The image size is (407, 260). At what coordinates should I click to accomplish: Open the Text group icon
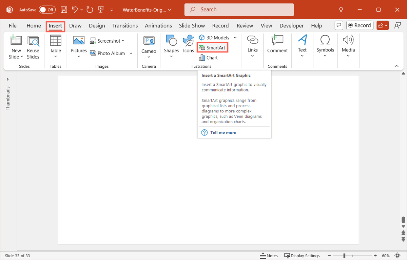tap(302, 40)
